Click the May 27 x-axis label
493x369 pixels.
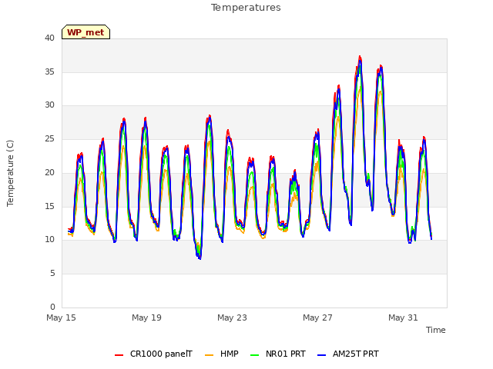[x=317, y=317]
